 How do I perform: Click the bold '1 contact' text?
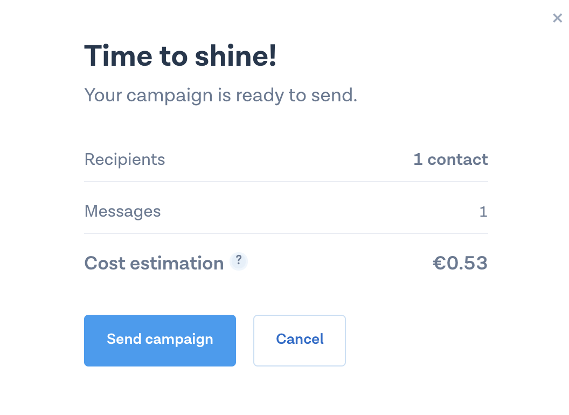[450, 160]
